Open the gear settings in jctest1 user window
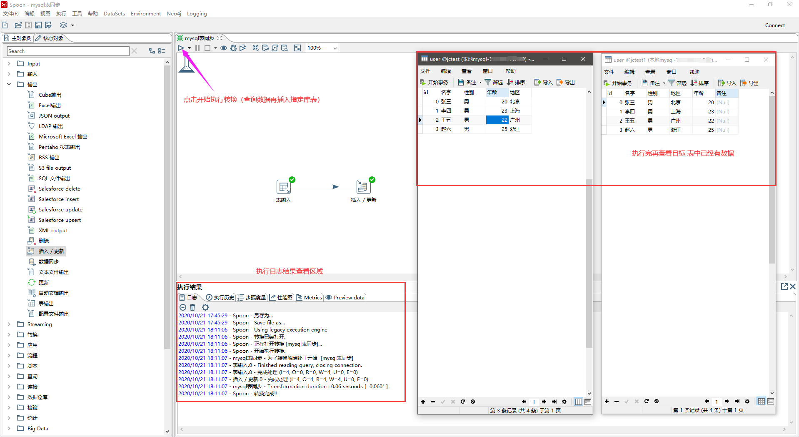This screenshot has width=799, height=437. click(x=747, y=401)
